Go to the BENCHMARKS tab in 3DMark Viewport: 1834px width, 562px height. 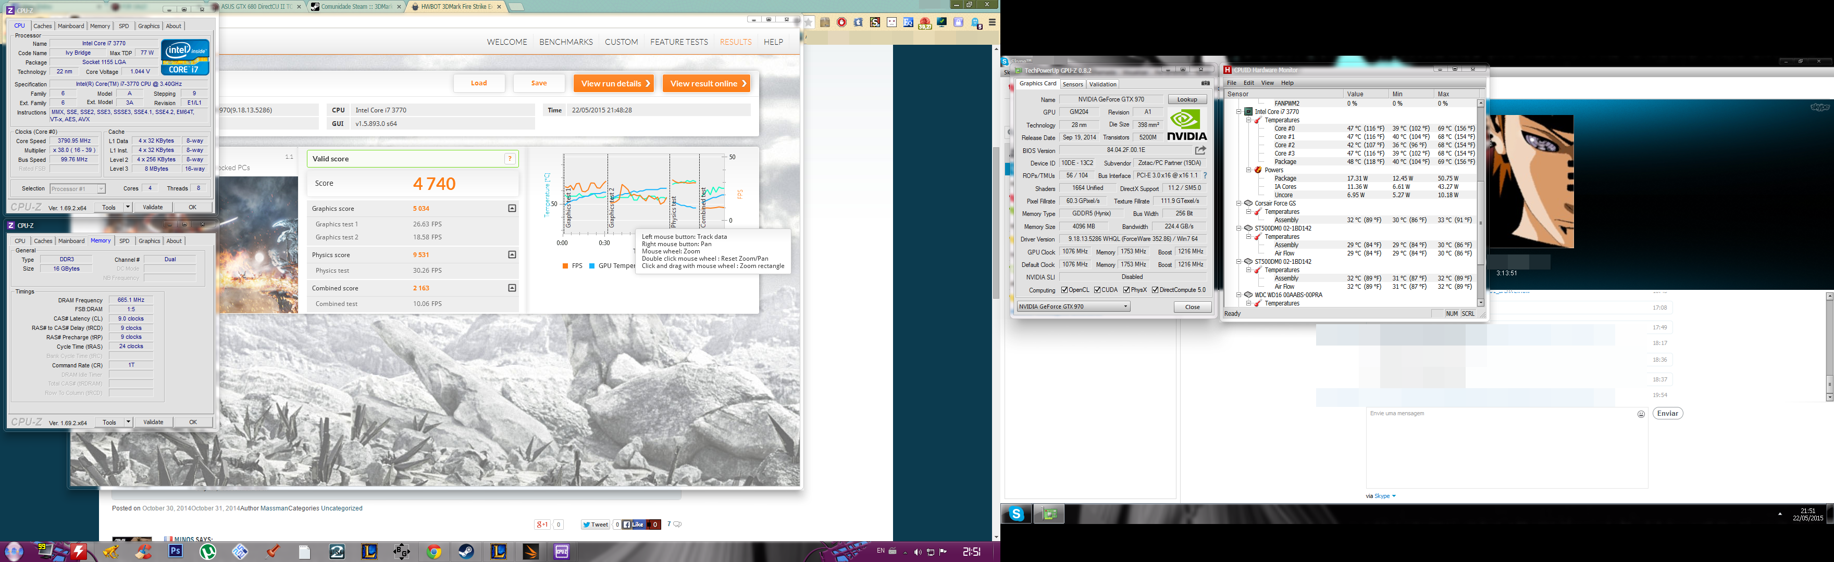[x=566, y=42]
